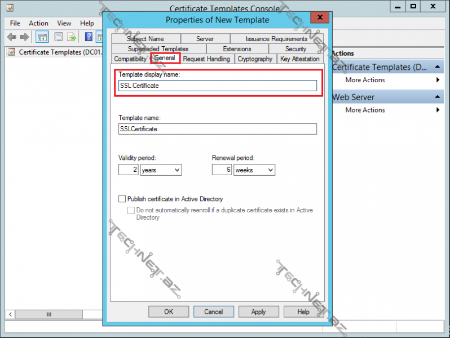
Task: Click Certificate Templates Console title bar icon
Action: click(x=10, y=7)
